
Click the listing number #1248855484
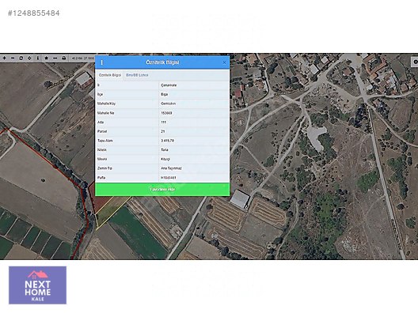coord(34,13)
